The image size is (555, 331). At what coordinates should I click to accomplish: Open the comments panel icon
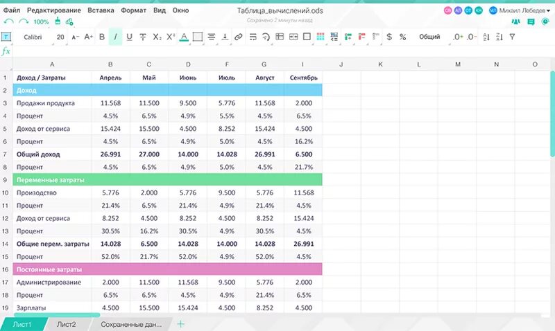pos(531,21)
